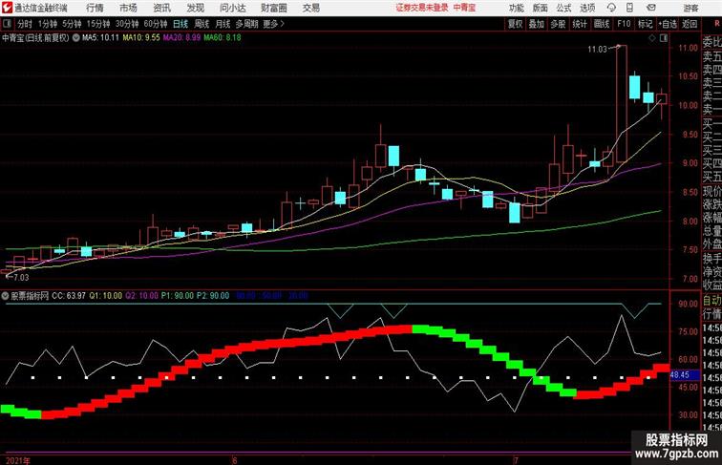
Task: Open the 交易 menu
Action: [311, 8]
